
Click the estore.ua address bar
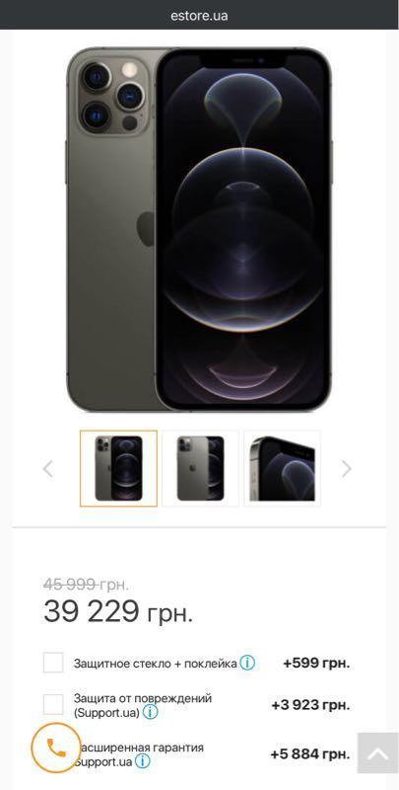pos(199,16)
